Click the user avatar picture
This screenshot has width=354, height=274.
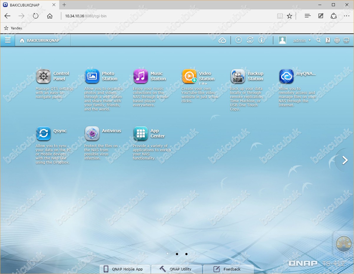pos(282,40)
